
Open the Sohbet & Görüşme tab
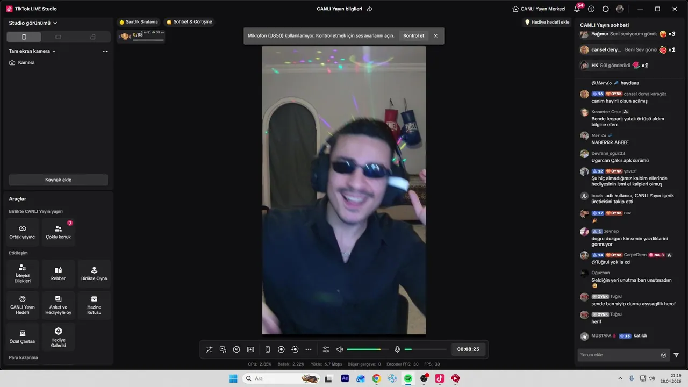pos(189,22)
